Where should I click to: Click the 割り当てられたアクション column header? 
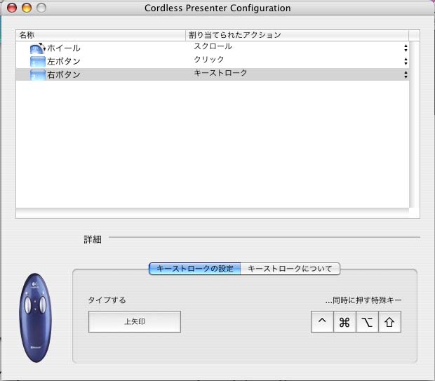[x=297, y=35]
